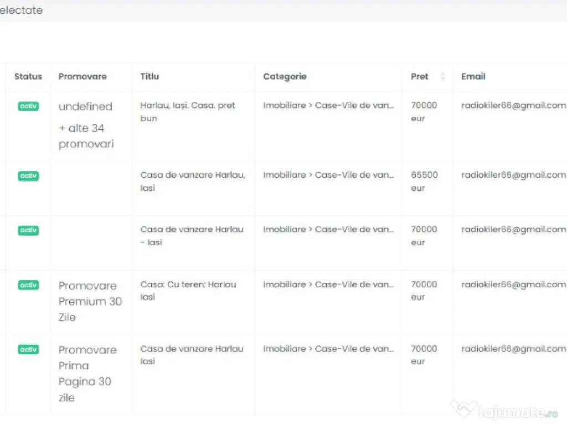Select 'Promovare Premium 30 Zile' cell
The width and height of the screenshot is (567, 425).
(90, 302)
